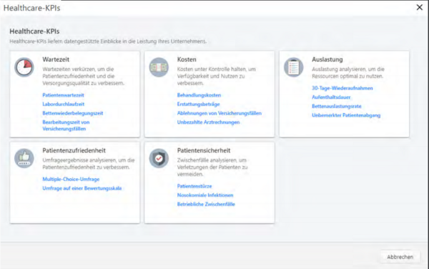
Task: Click the Wartezeit clock icon
Action: 24,67
